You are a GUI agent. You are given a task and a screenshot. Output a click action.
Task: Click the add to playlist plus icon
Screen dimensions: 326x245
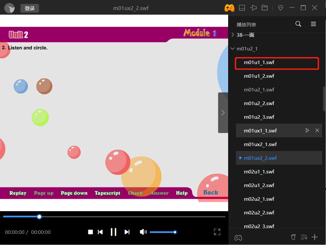click(x=315, y=237)
